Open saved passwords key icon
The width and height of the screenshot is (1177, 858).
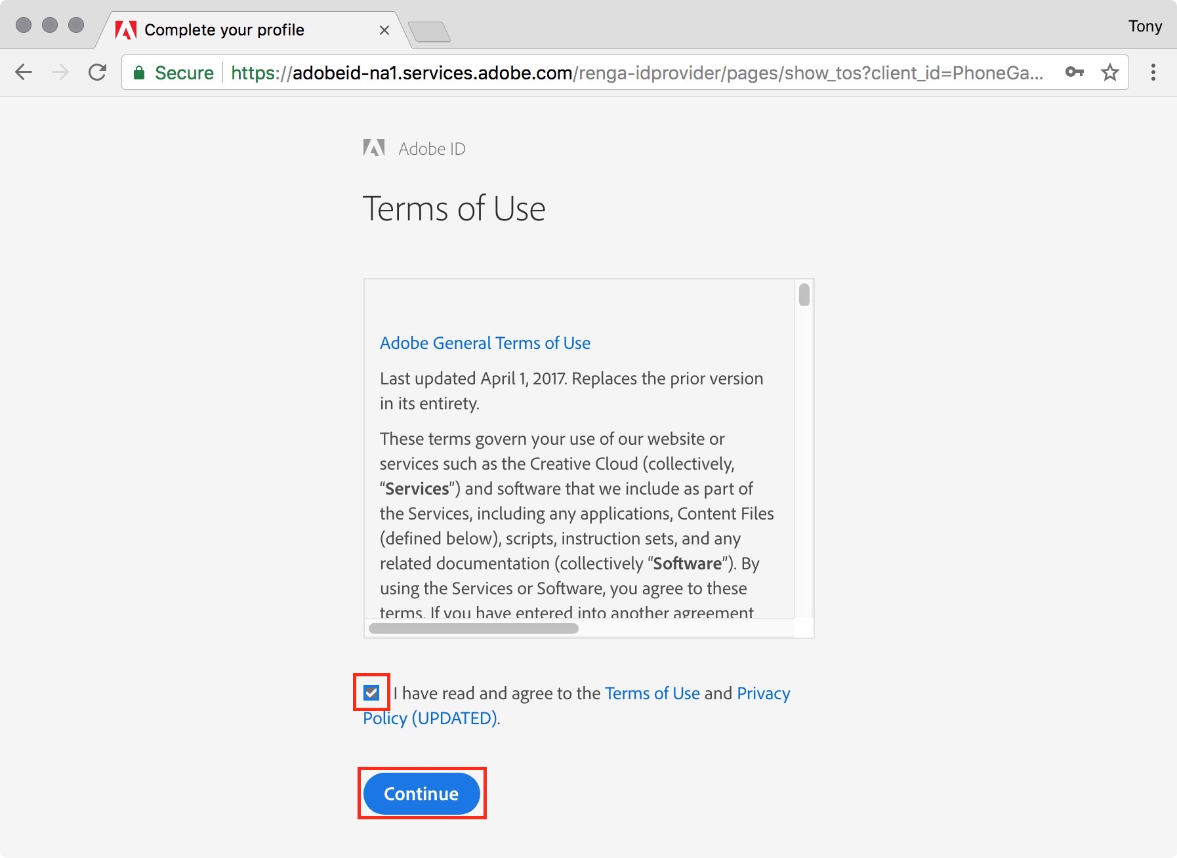1075,72
